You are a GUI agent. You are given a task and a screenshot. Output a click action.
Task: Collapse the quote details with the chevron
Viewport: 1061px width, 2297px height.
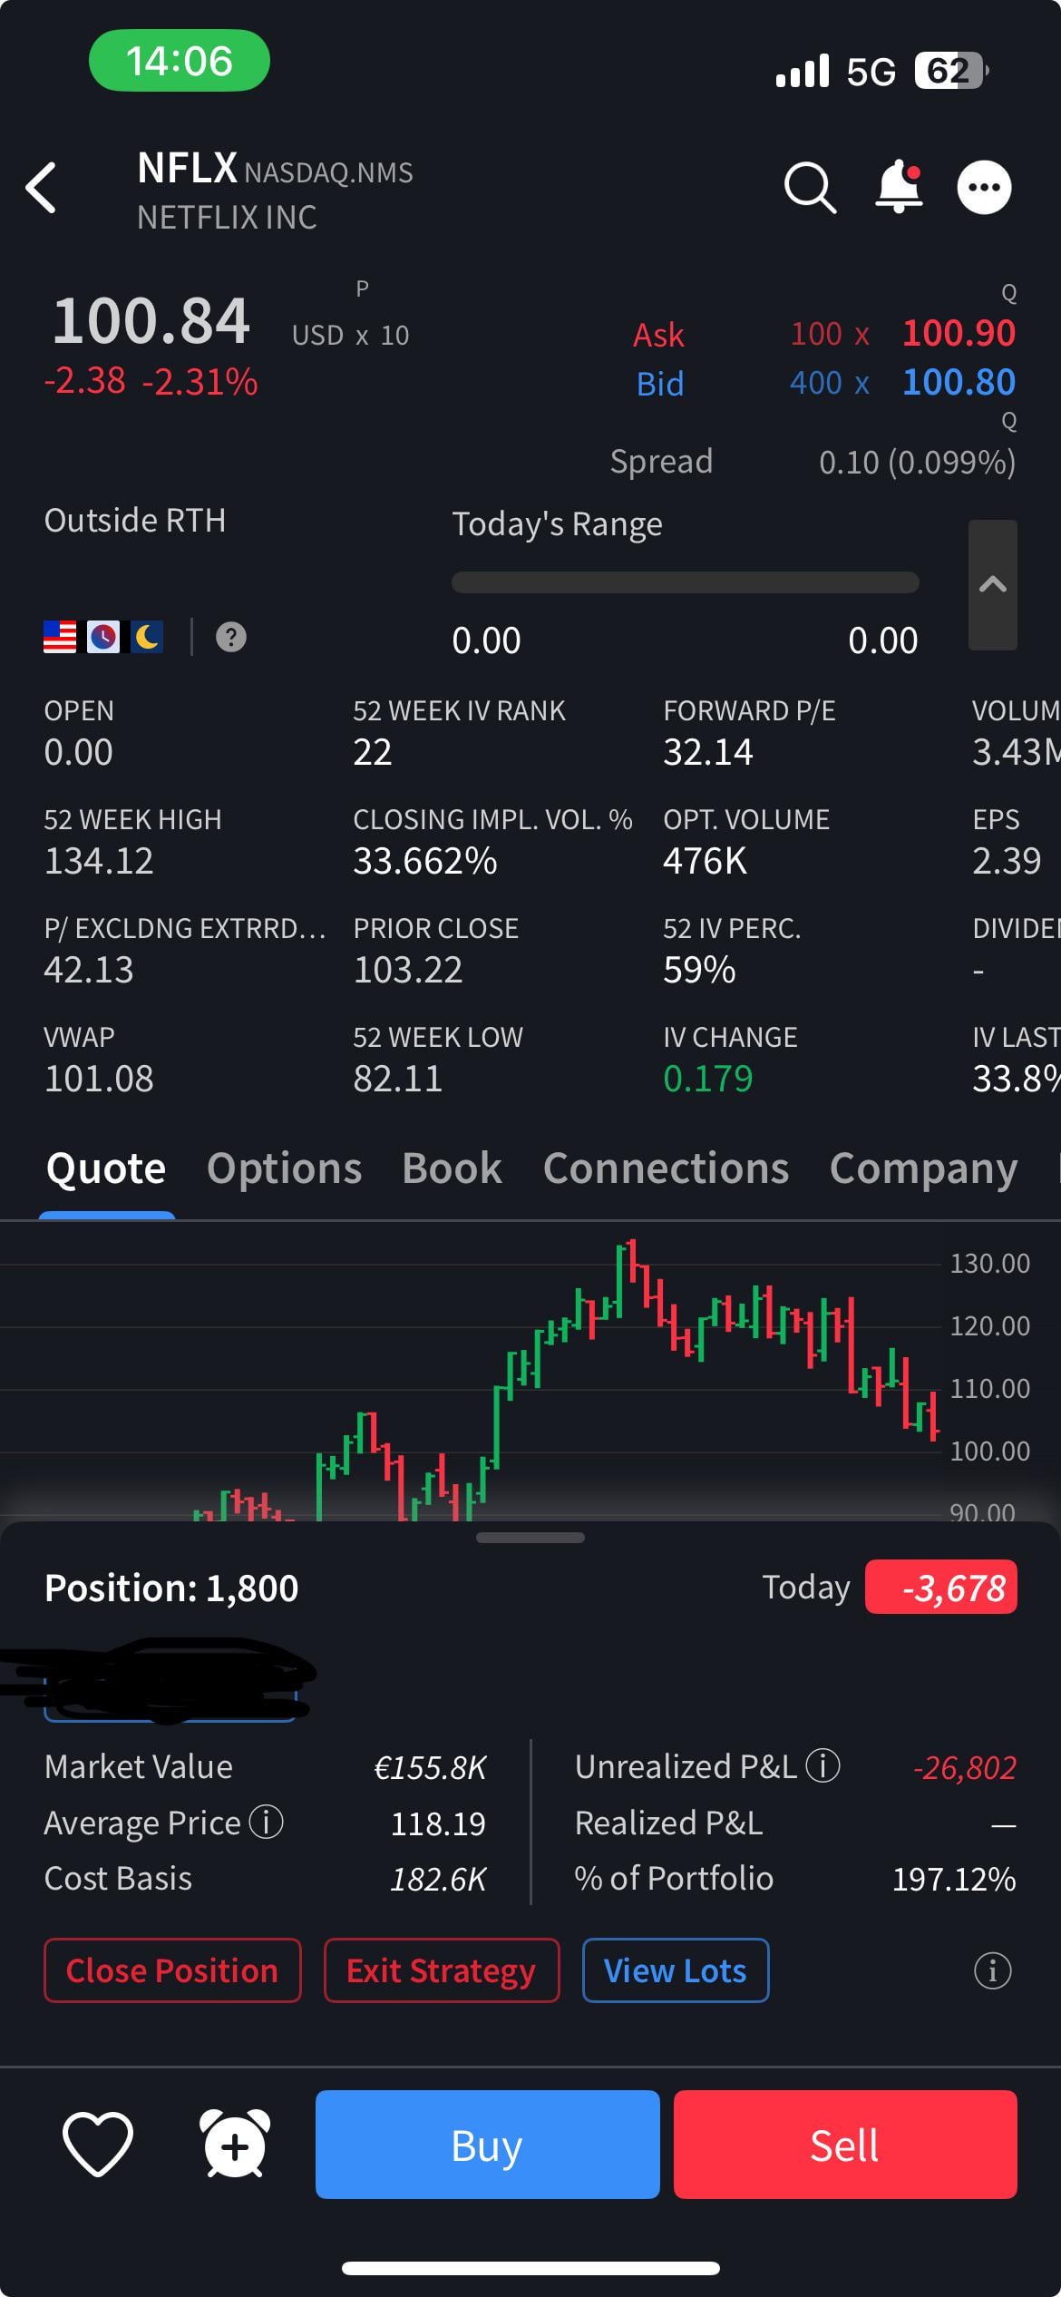pos(993,585)
